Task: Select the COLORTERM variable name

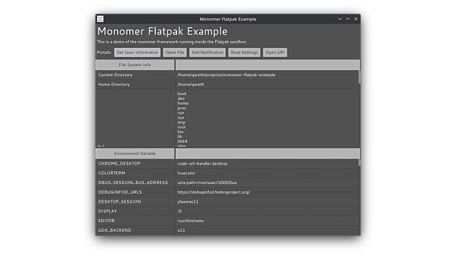Action: point(112,173)
